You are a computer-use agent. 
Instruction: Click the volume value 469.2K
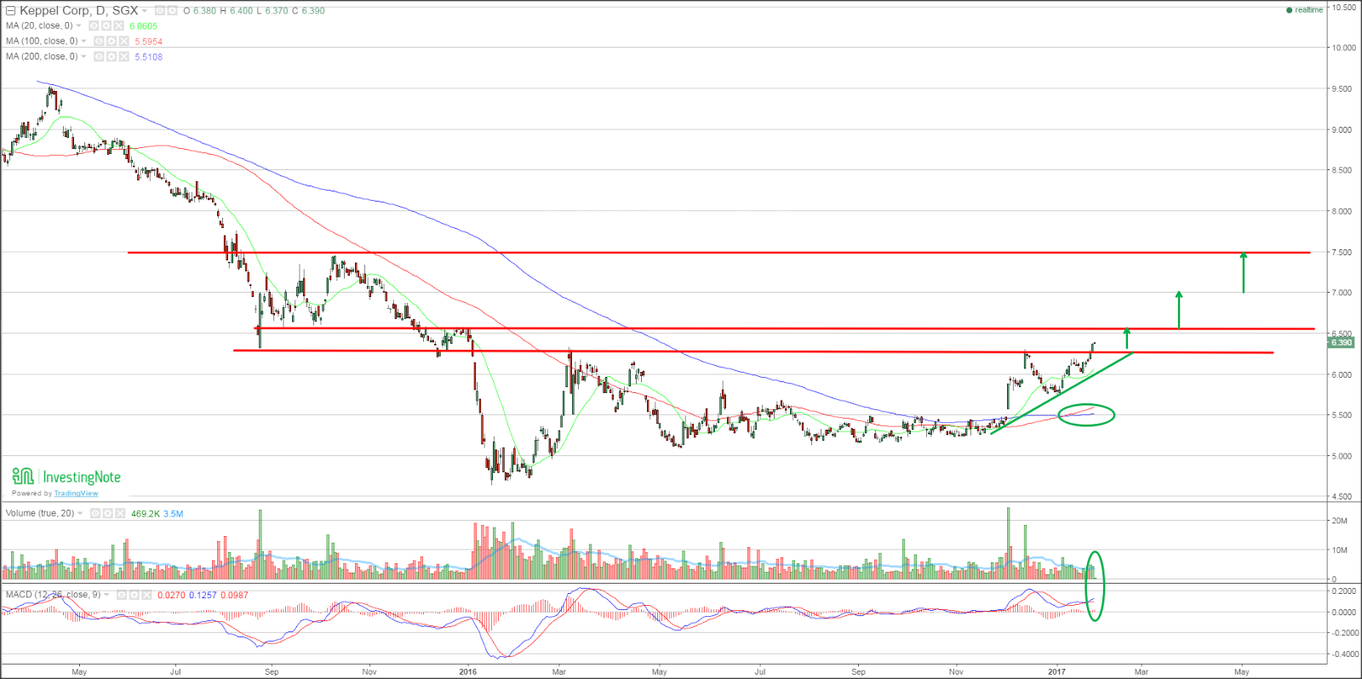tap(146, 514)
